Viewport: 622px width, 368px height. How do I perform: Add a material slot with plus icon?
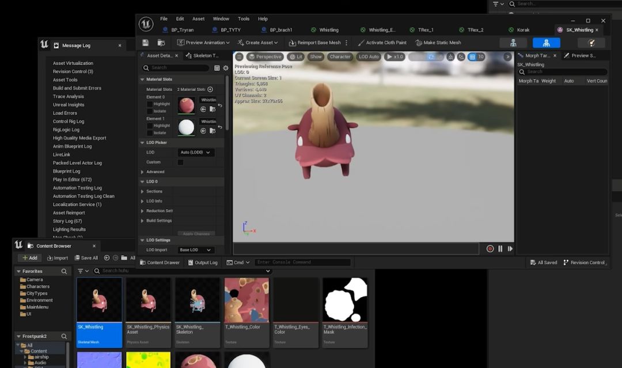click(210, 89)
